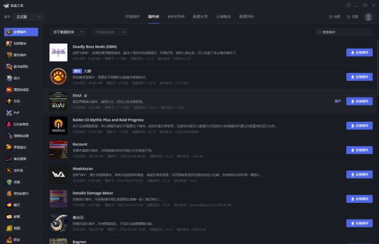Switch to WA字符串 tab

tap(176, 17)
